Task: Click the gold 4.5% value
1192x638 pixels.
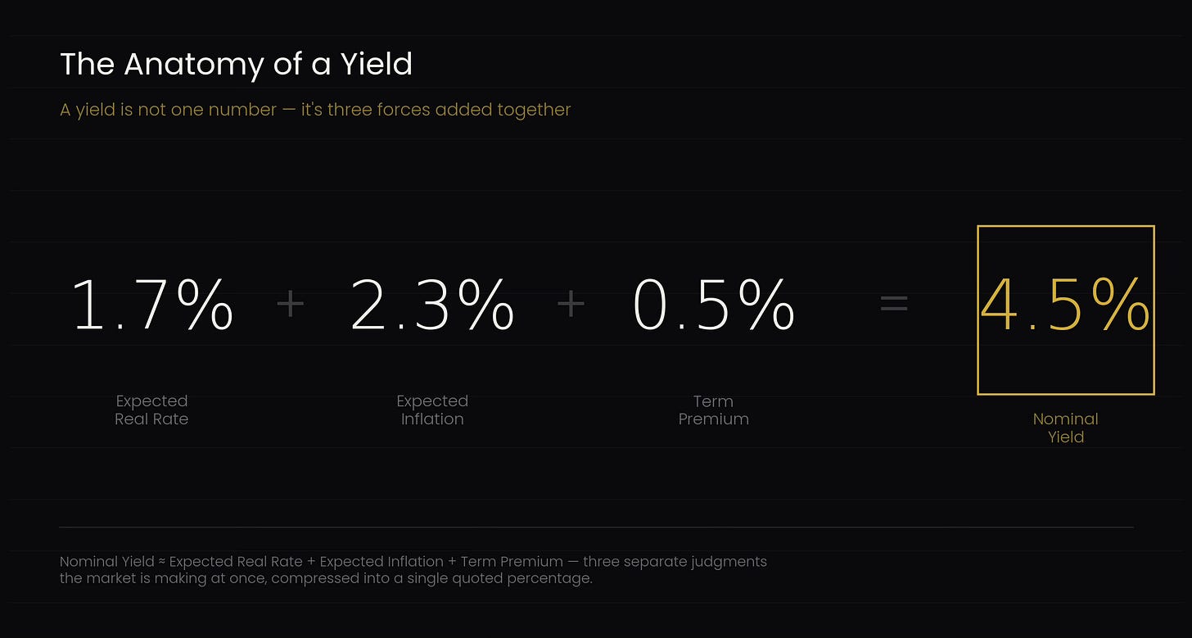Action: click(1065, 305)
